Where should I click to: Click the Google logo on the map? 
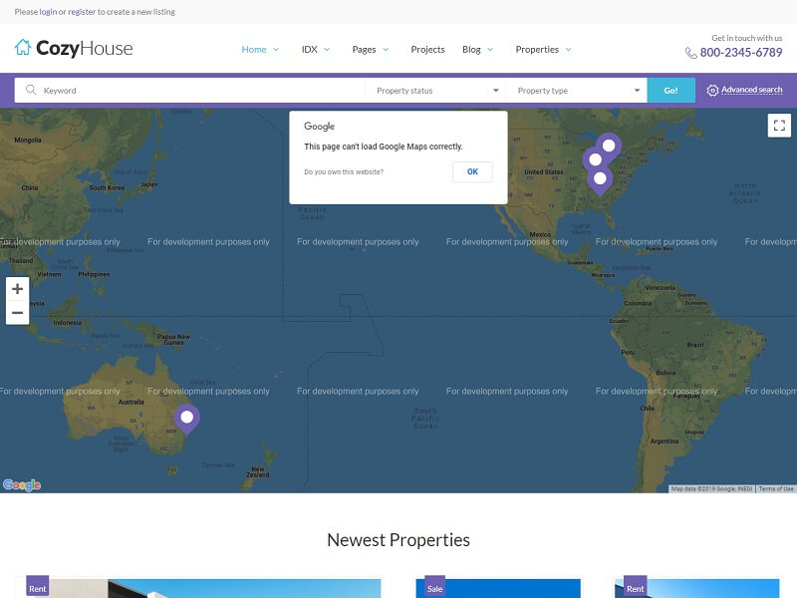[22, 485]
